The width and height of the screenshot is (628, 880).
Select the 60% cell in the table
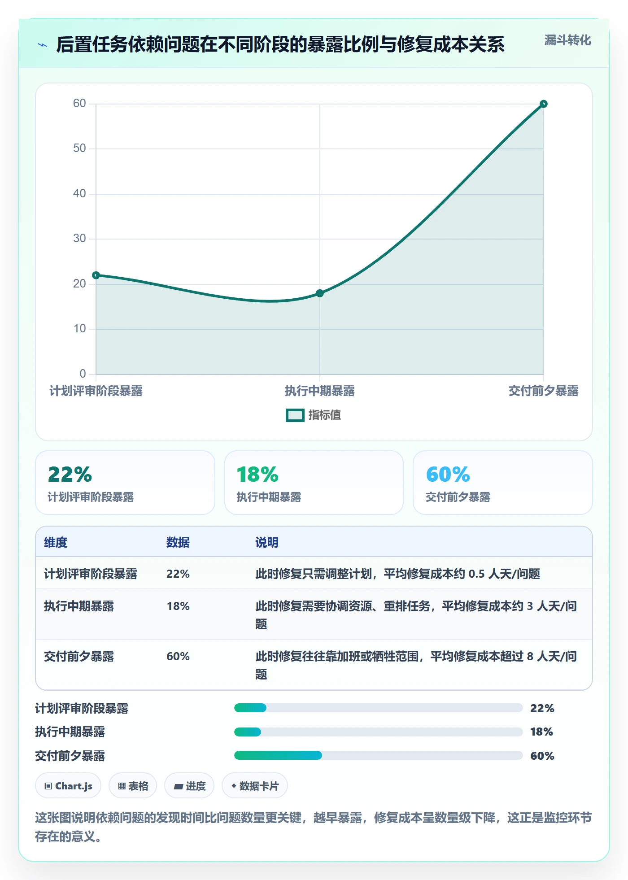178,657
